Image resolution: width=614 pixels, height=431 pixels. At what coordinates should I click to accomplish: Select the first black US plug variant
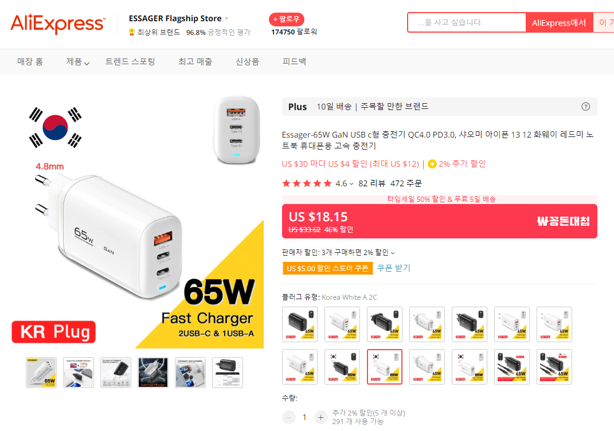click(300, 324)
